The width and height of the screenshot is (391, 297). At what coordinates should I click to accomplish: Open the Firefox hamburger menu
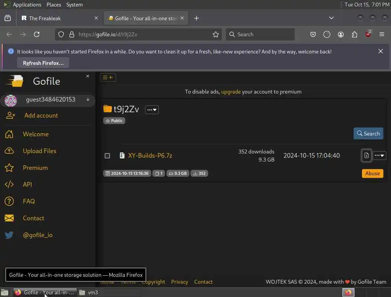click(382, 34)
